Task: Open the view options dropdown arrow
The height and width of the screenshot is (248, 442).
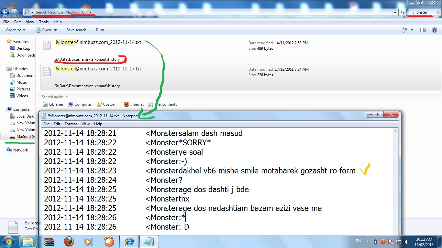Action: [412, 30]
